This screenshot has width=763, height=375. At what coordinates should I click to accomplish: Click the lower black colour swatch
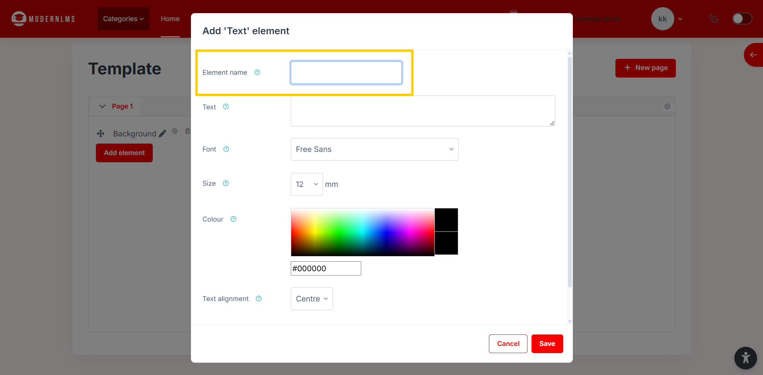click(x=446, y=243)
